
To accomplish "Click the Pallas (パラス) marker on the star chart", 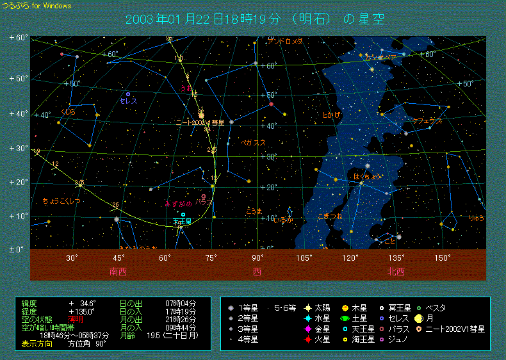I will (x=204, y=196).
